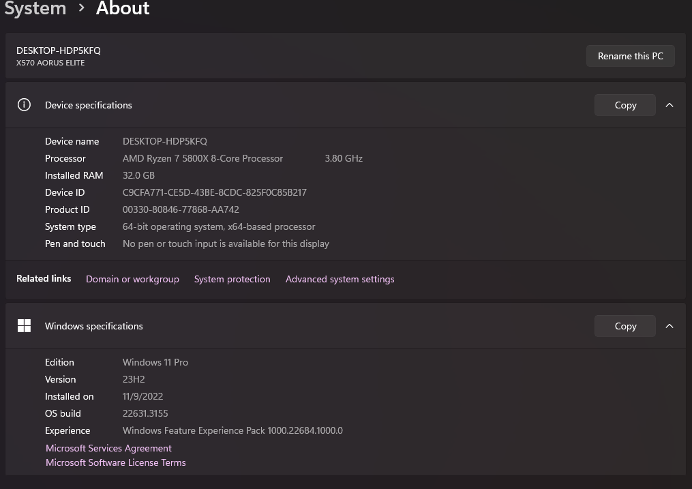Select the 32.0 GB installed RAM value
The image size is (692, 489).
[x=138, y=175]
